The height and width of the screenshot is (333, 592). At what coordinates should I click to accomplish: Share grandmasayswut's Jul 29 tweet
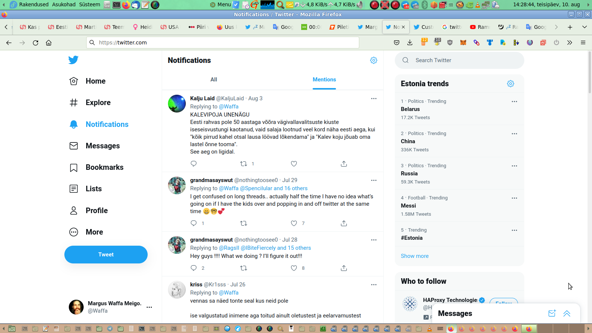(x=344, y=223)
